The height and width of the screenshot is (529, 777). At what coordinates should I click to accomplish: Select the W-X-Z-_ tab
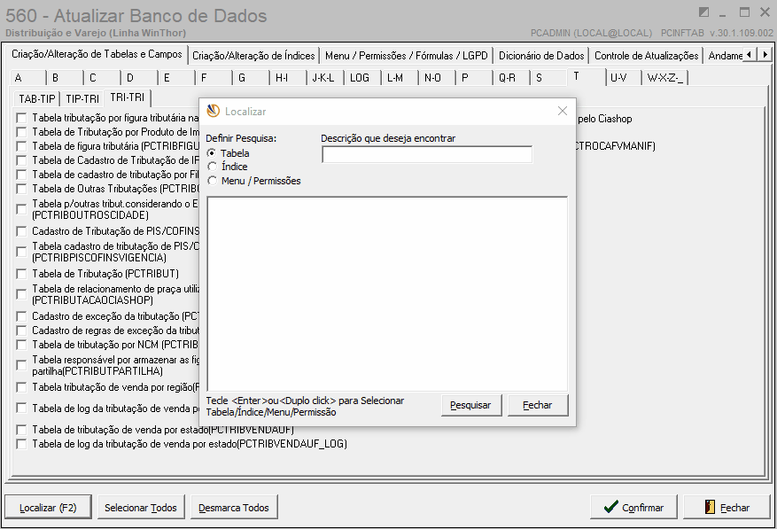click(x=665, y=78)
